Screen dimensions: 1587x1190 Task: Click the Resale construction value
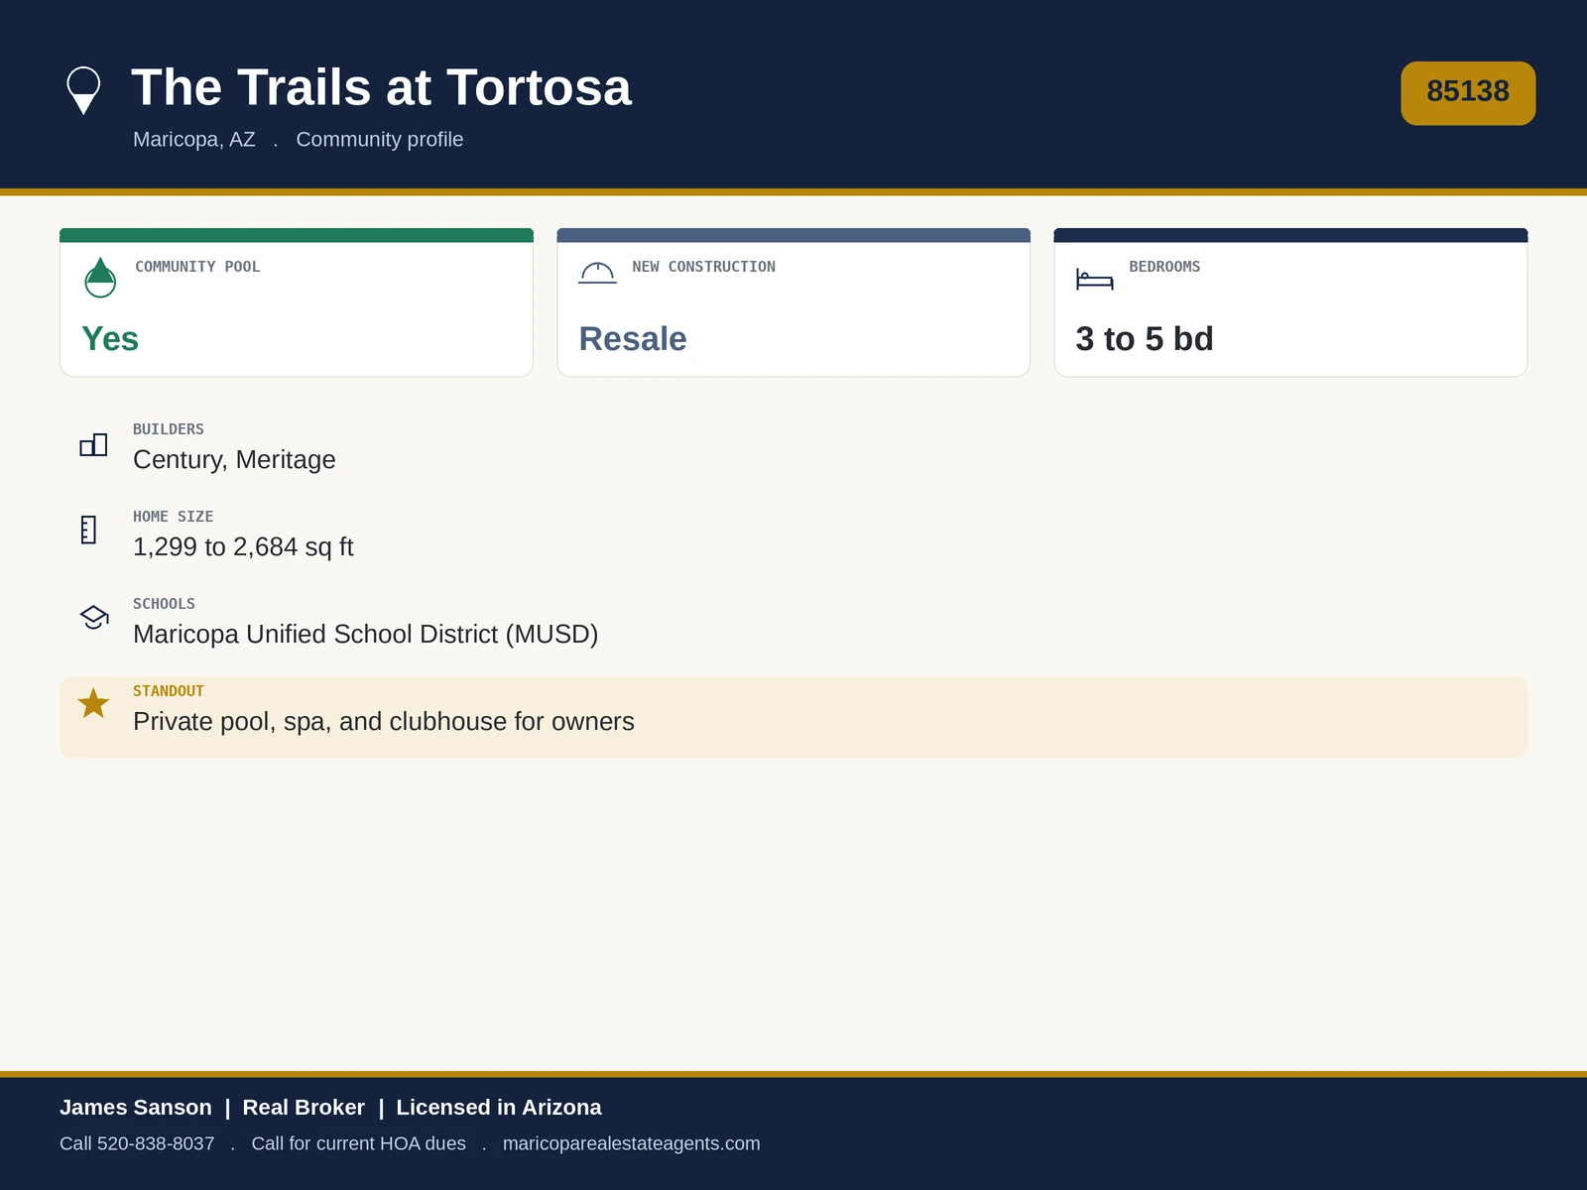click(633, 339)
